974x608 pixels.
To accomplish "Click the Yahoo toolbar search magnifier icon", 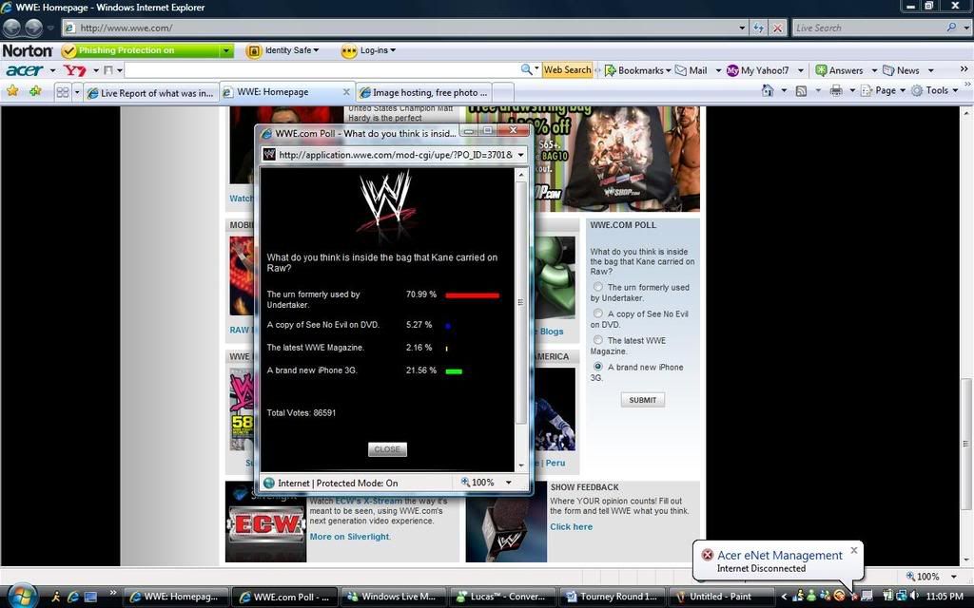I will click(526, 70).
